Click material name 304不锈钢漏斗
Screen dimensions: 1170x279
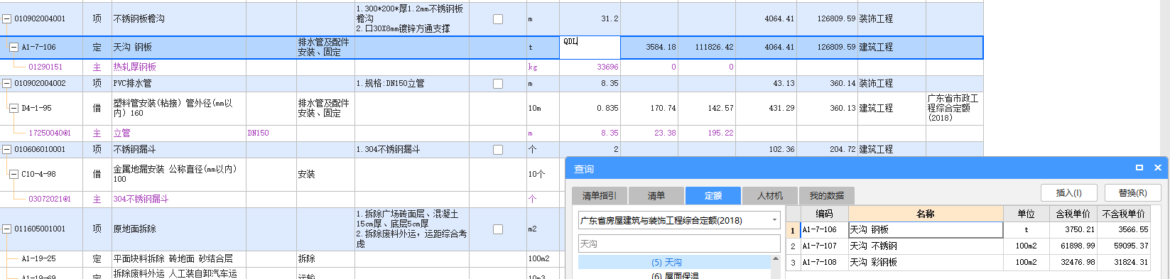[141, 199]
